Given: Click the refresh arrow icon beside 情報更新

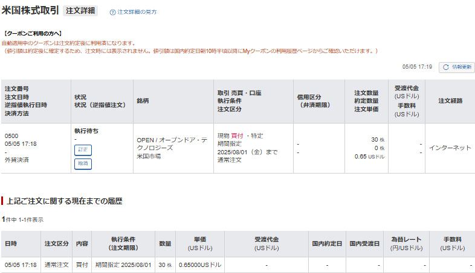Looking at the screenshot, I should 445,67.
